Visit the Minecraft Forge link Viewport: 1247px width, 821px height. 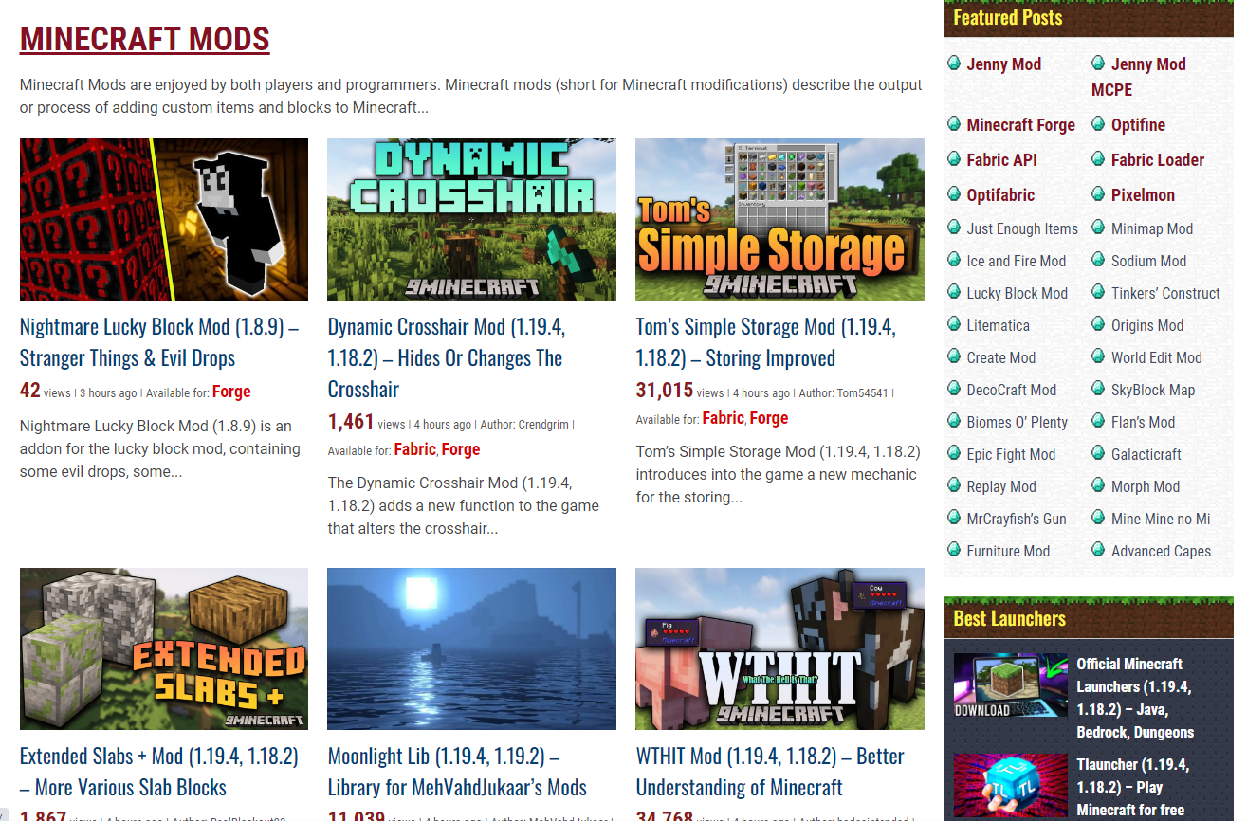pos(1021,124)
